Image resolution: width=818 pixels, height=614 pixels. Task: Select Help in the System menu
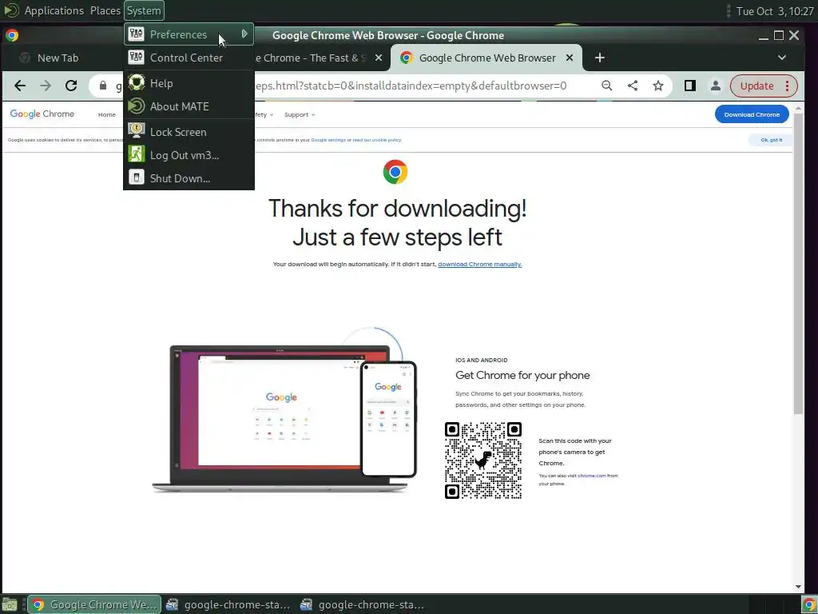189,83
